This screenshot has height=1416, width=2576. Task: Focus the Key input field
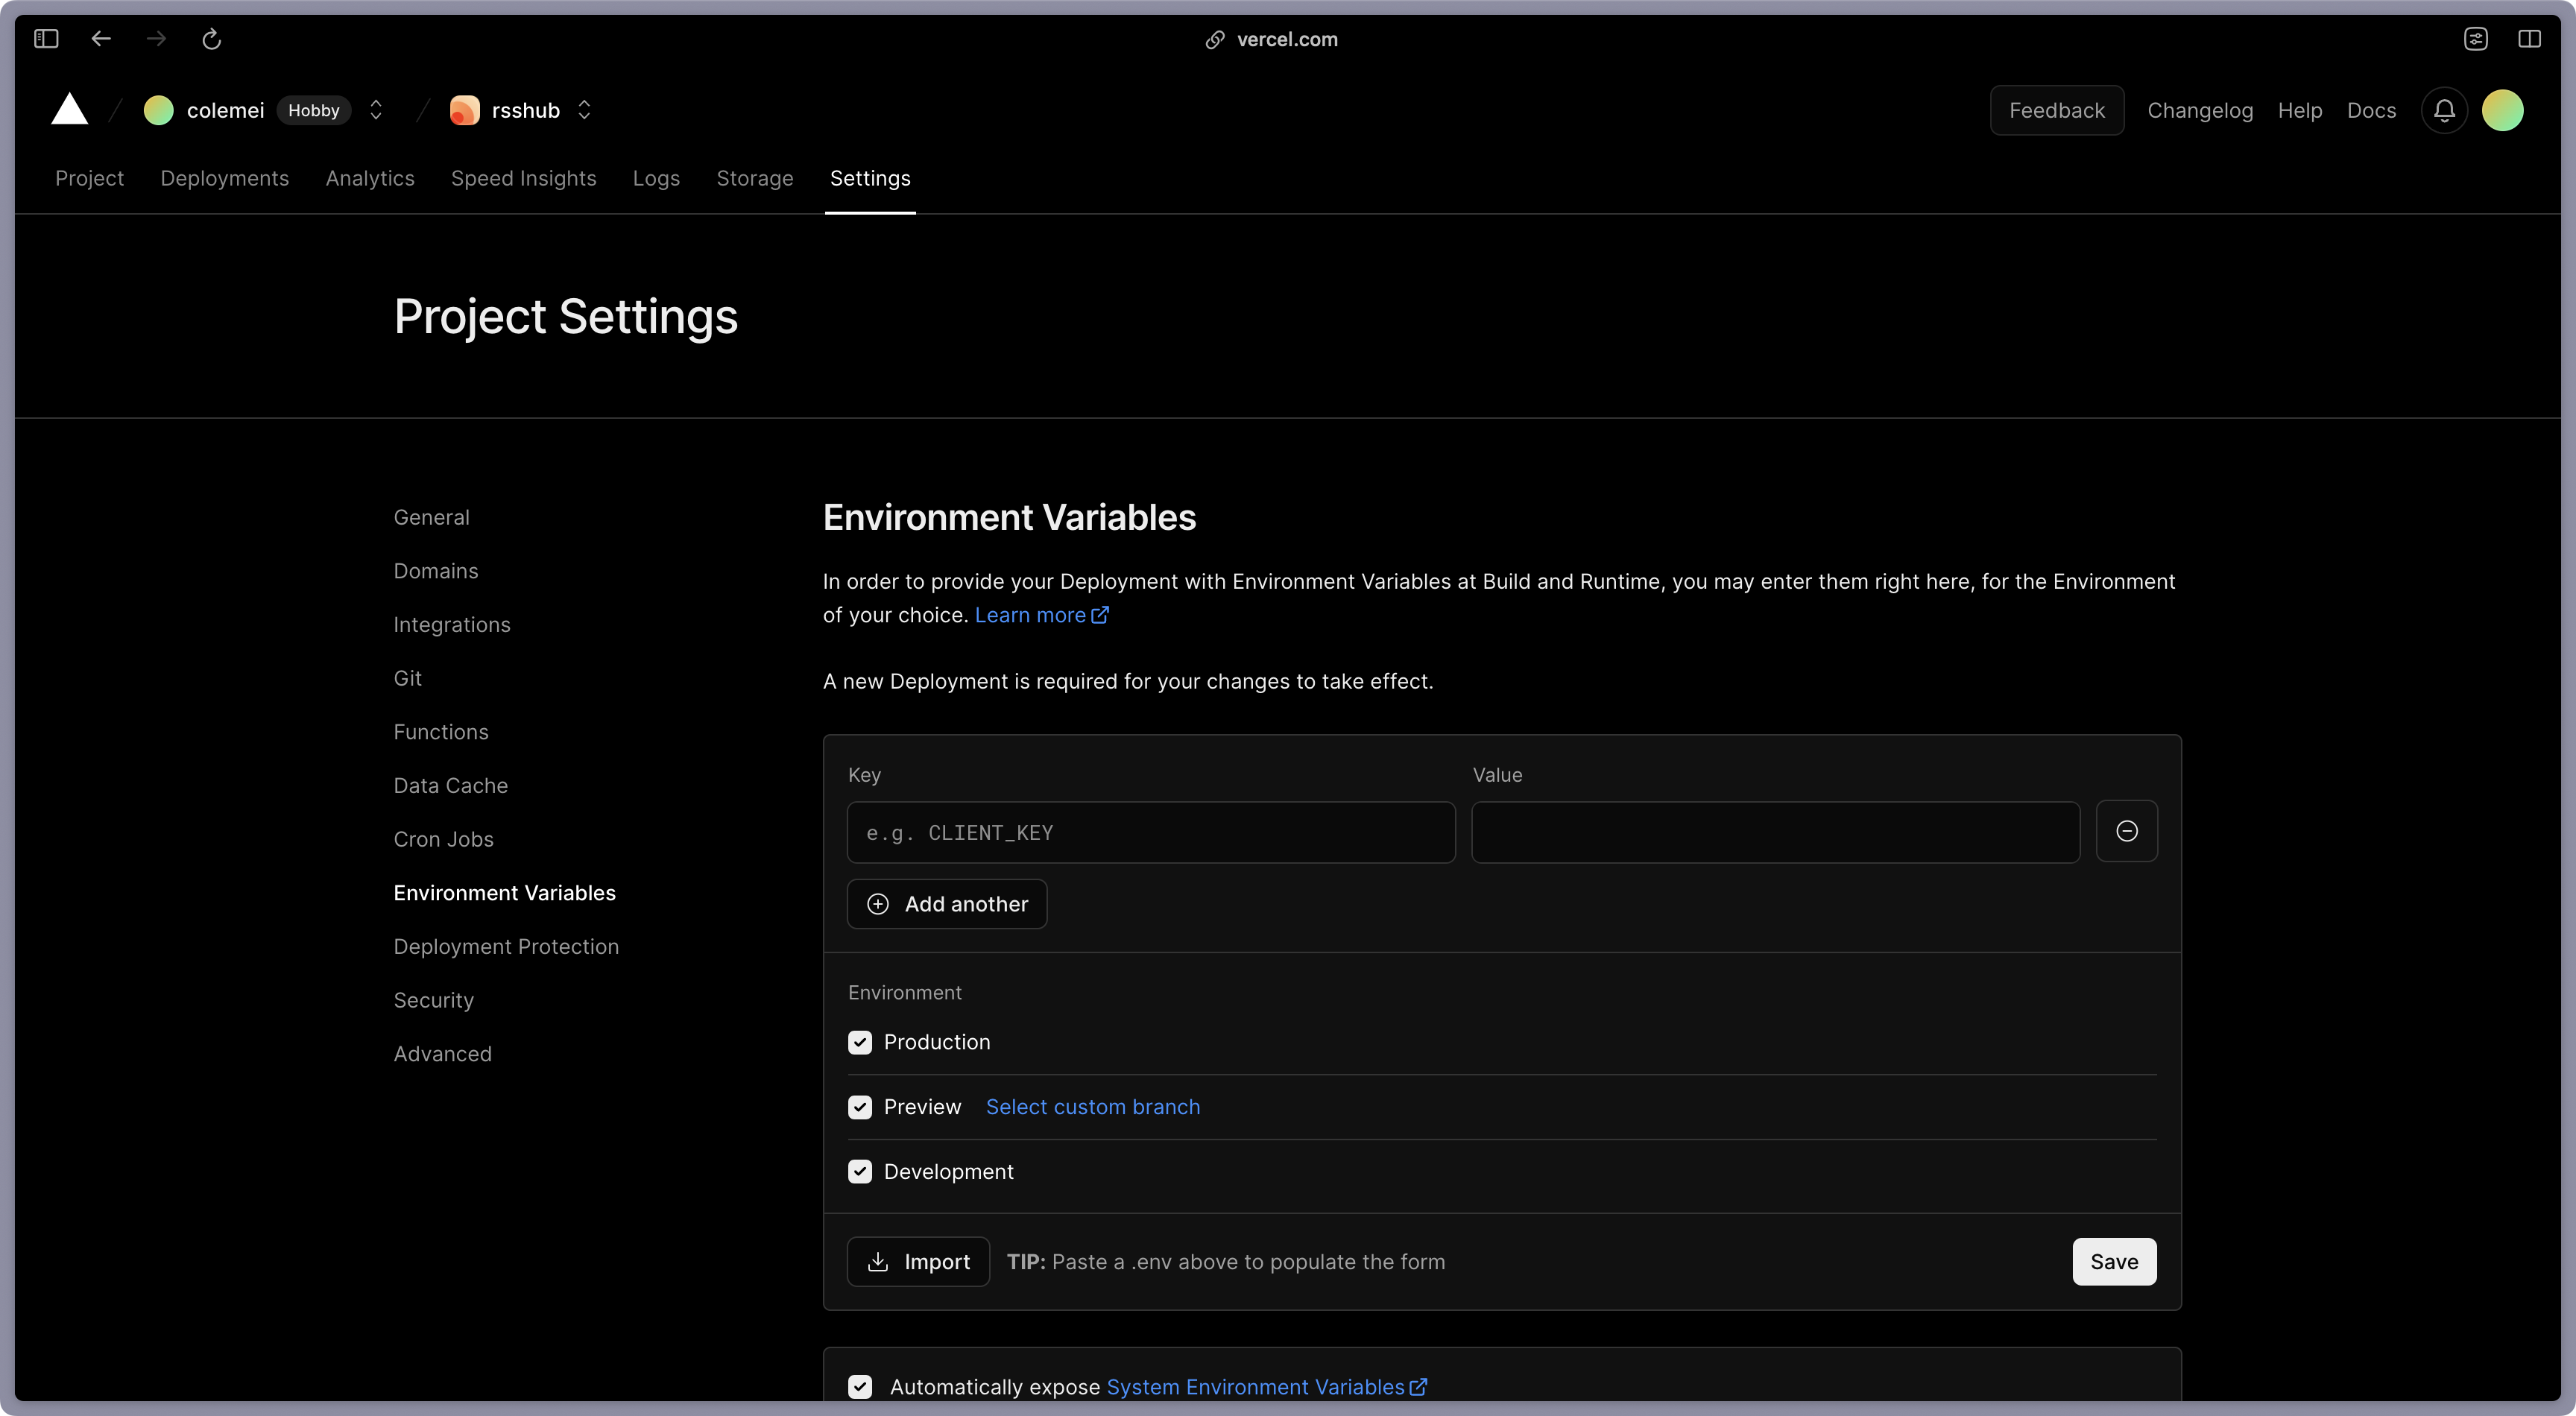[x=1150, y=832]
